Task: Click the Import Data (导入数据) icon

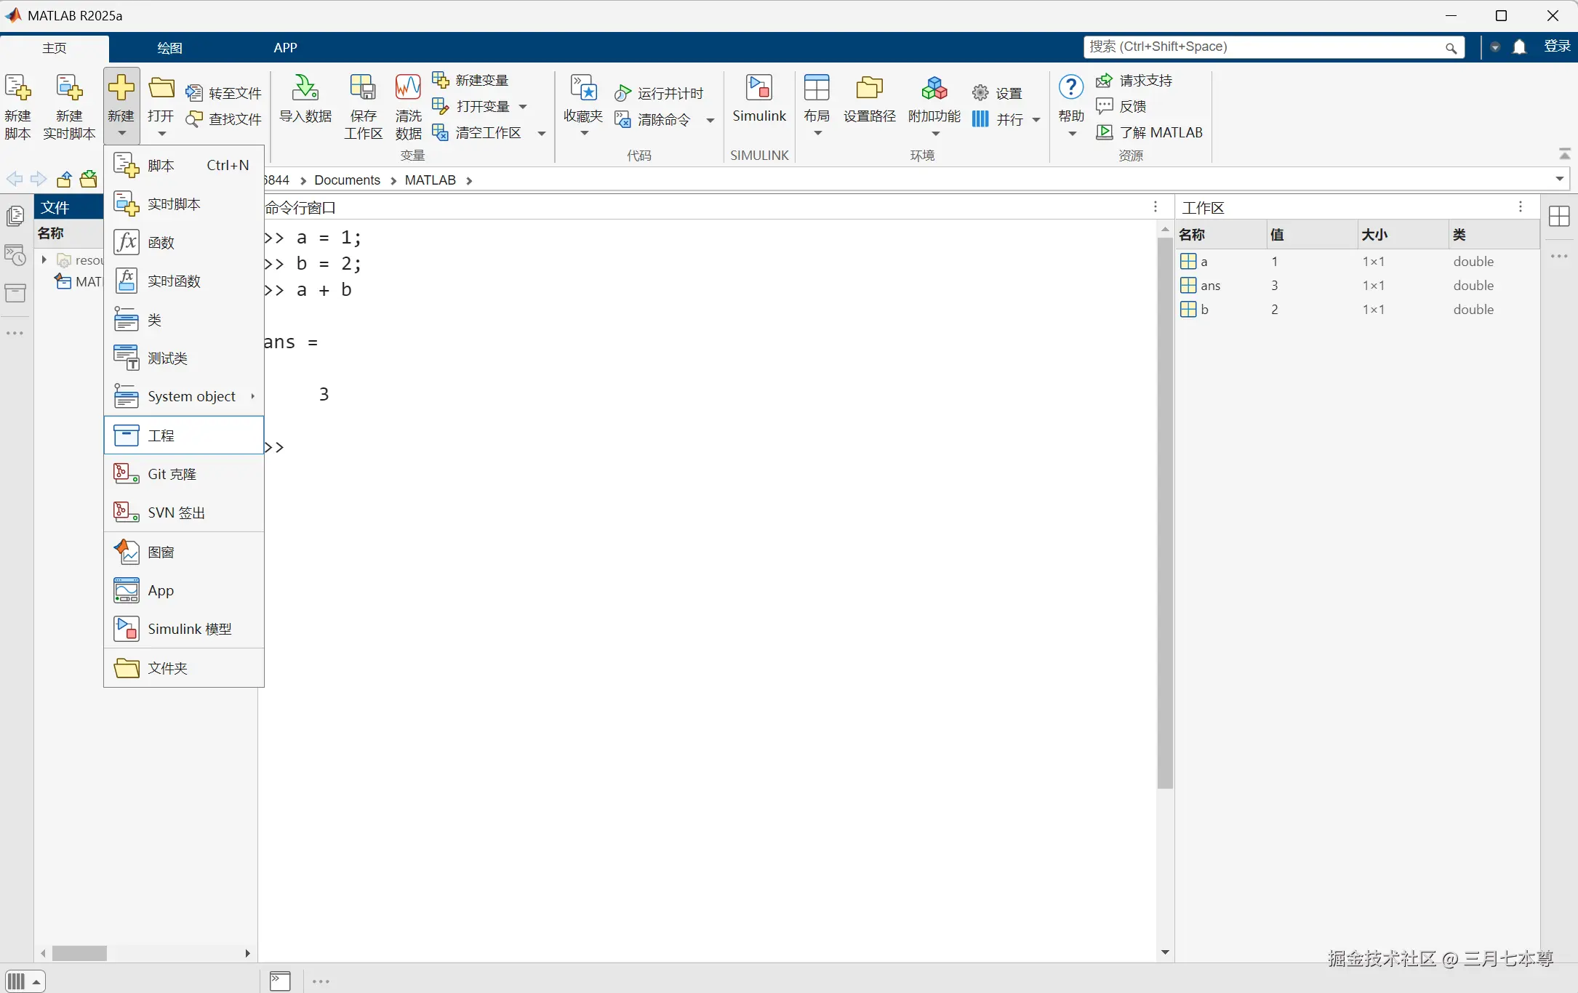Action: coord(305,89)
